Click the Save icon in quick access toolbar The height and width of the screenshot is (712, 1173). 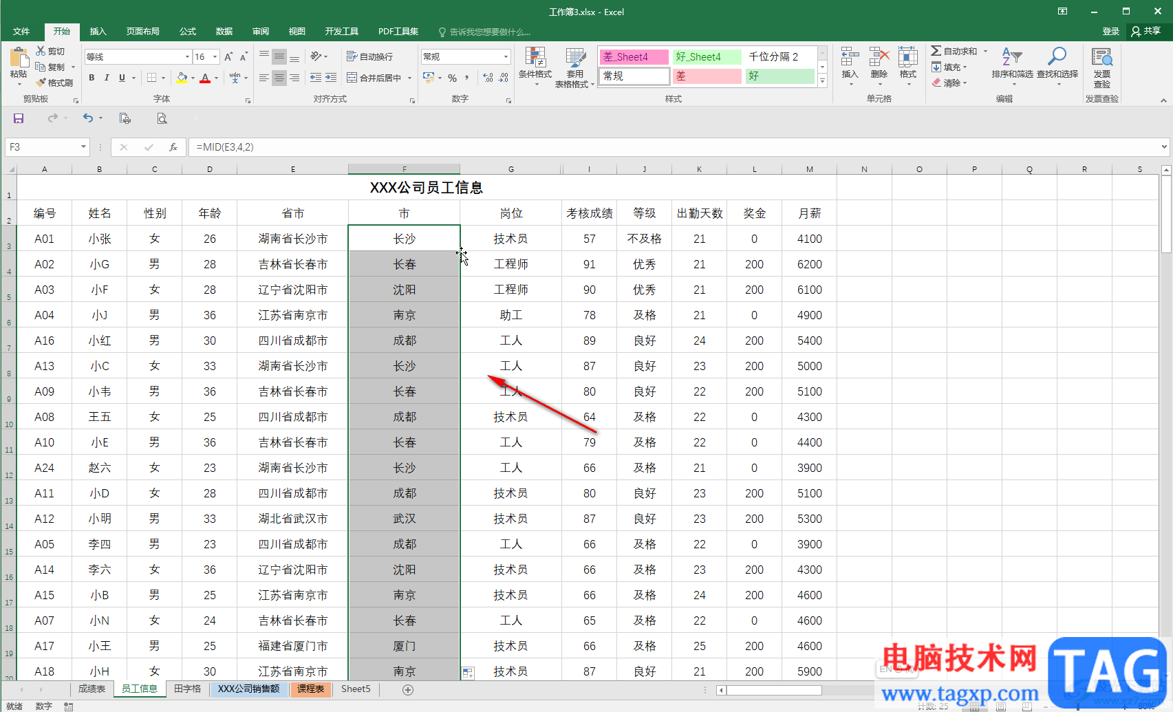click(x=19, y=118)
